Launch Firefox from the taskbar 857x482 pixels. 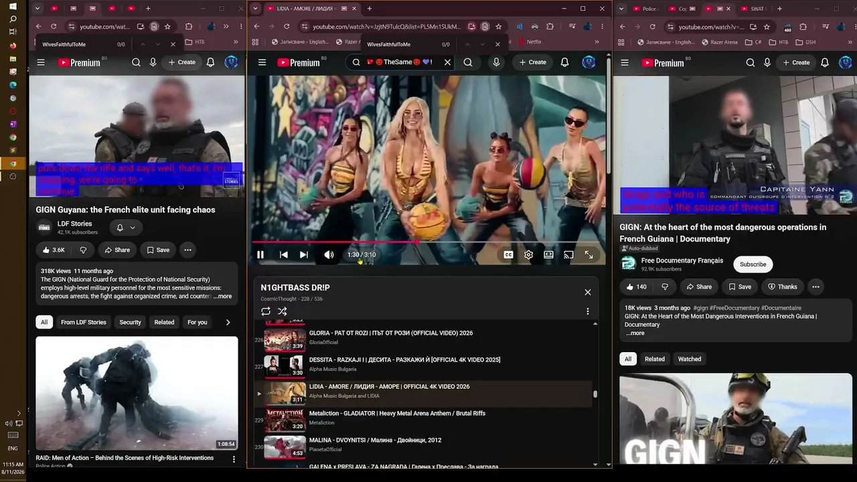(13, 46)
